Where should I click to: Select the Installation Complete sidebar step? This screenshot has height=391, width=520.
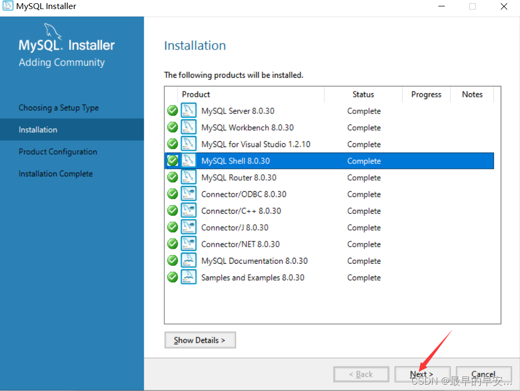point(55,174)
